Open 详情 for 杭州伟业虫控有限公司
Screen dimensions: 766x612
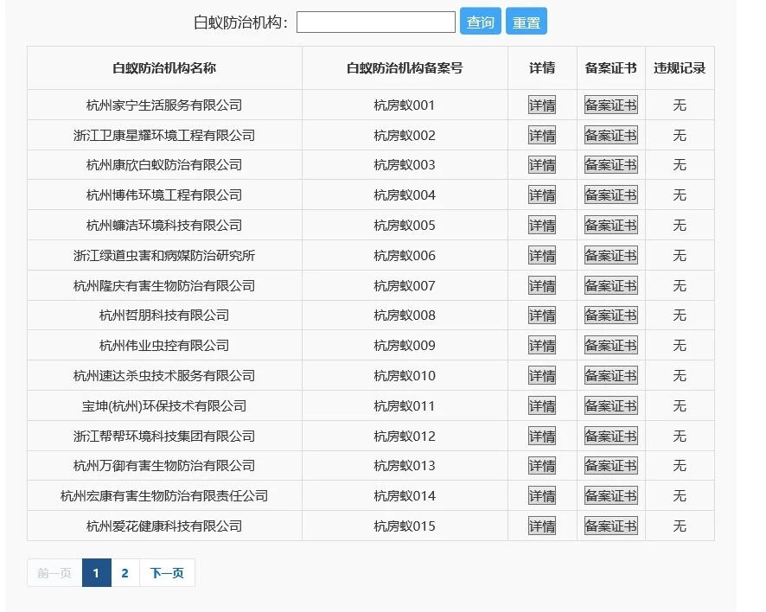542,346
